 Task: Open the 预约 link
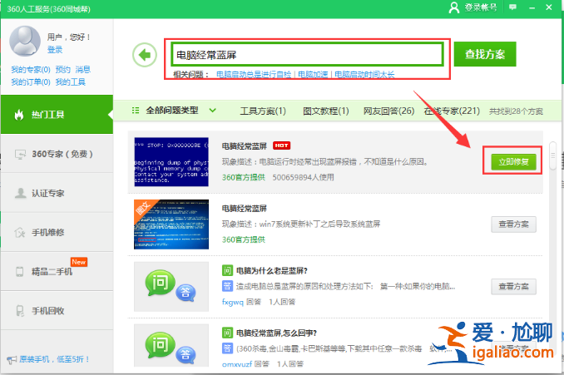click(63, 69)
